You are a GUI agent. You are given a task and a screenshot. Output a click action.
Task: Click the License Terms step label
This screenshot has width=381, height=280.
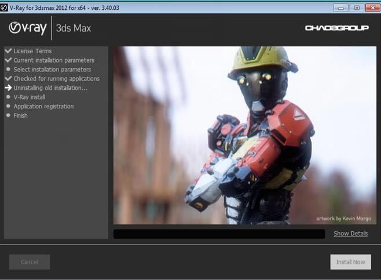(32, 51)
